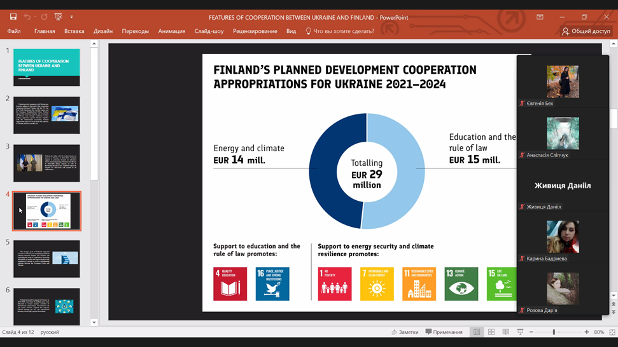Image resolution: width=618 pixels, height=347 pixels.
Task: Click Карина Бадриева participant tile
Action: (563, 237)
